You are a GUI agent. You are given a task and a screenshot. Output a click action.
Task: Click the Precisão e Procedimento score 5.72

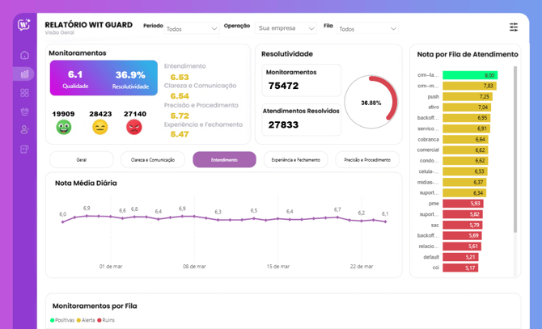(180, 116)
